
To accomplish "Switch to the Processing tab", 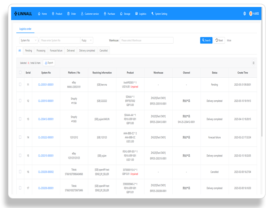I will pos(41,51).
